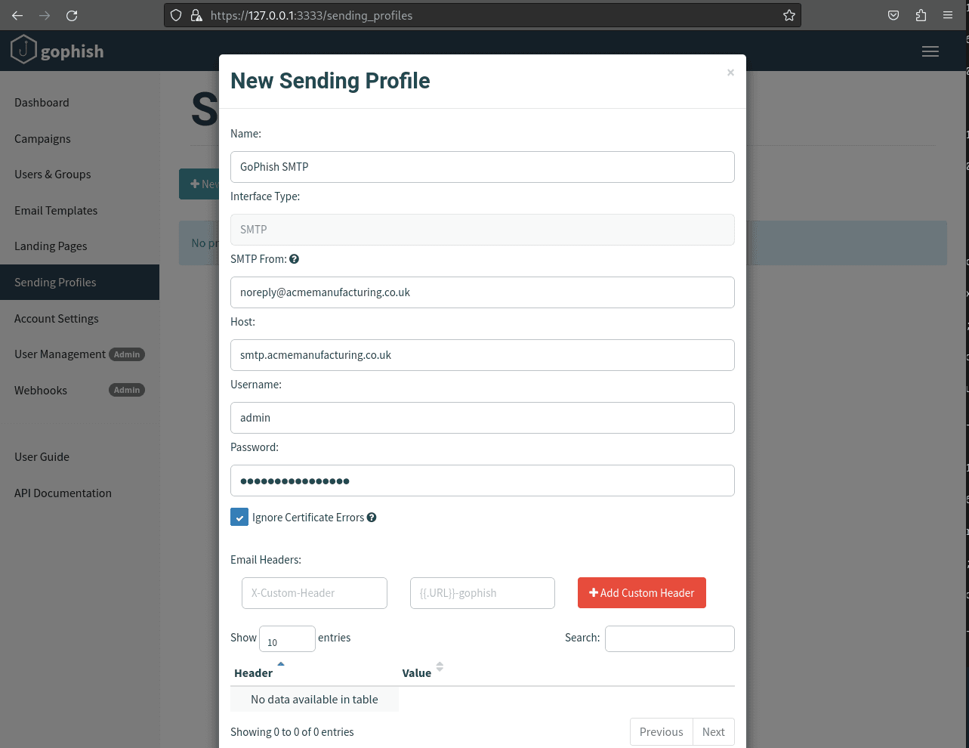Click the SMTP From help icon
This screenshot has width=969, height=748.
pos(295,259)
